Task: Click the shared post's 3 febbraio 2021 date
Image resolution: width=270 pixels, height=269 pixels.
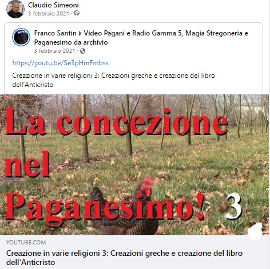Action: (x=54, y=51)
